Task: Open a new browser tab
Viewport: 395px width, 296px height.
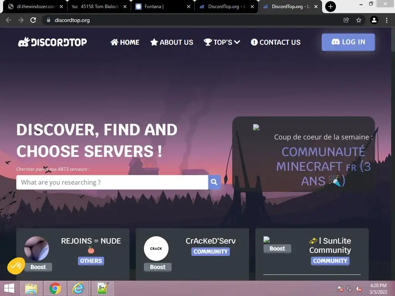Action: (331, 7)
